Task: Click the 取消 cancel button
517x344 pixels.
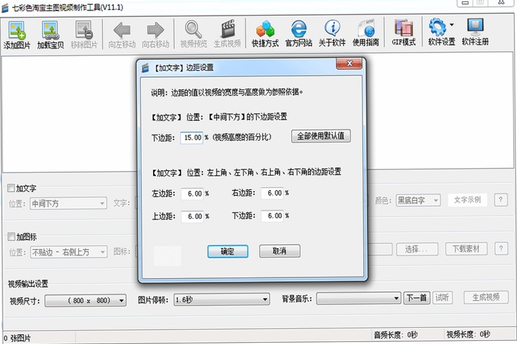Action: point(279,251)
